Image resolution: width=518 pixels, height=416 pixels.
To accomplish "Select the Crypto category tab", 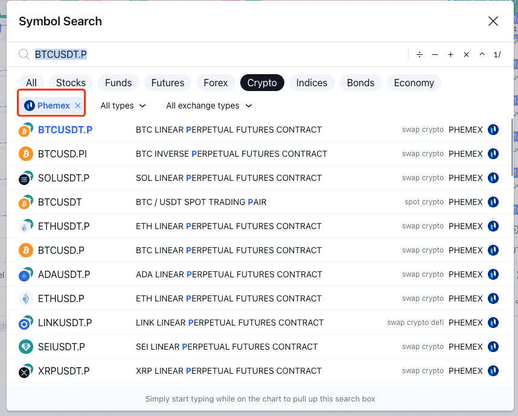I will [262, 83].
